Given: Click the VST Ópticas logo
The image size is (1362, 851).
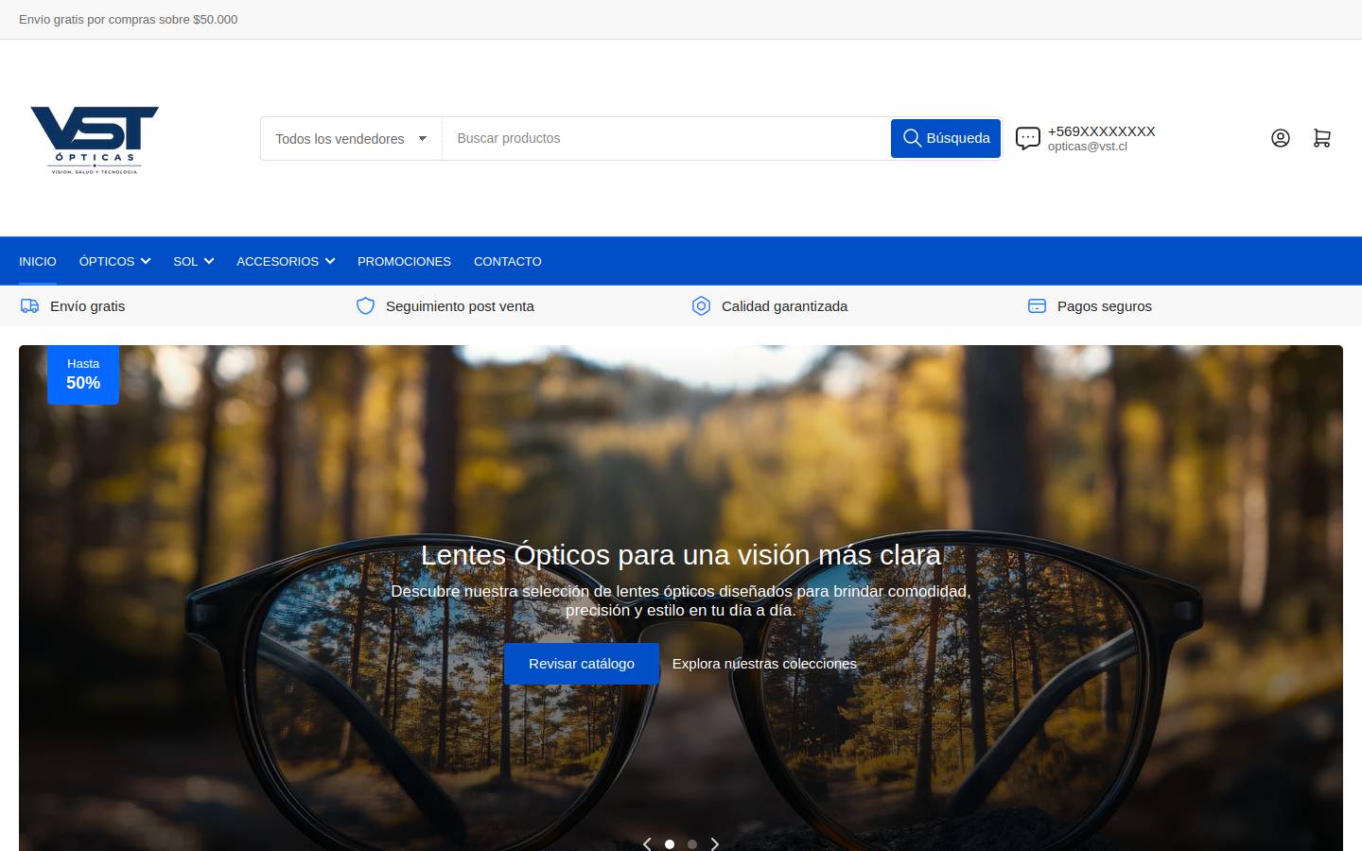Looking at the screenshot, I should click(x=95, y=140).
